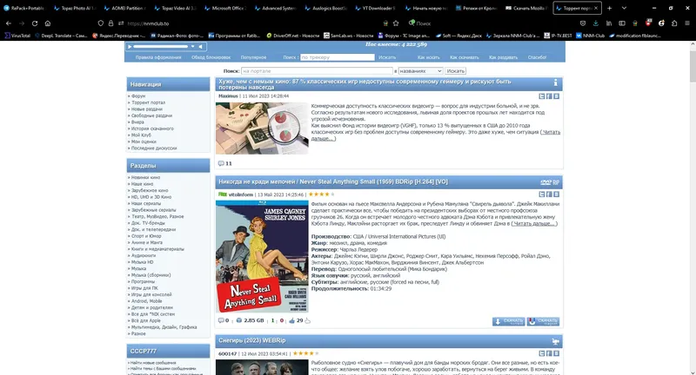Screen dimensions: 696x375
Task: Switch to the AOMEI Partition tab
Action: pyautogui.click(x=125, y=8)
